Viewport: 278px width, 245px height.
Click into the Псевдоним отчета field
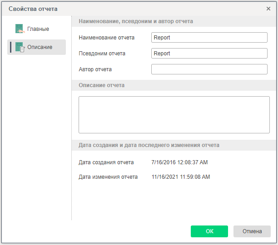[x=209, y=54]
